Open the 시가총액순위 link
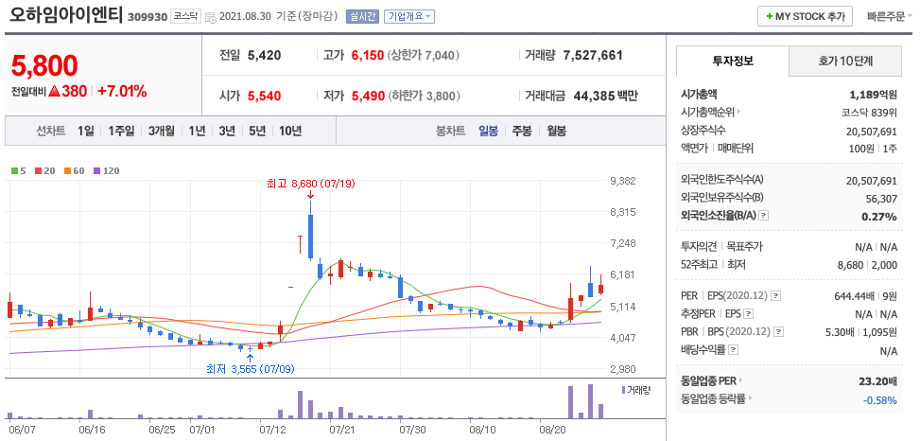This screenshot has height=441, width=920. tap(710, 112)
